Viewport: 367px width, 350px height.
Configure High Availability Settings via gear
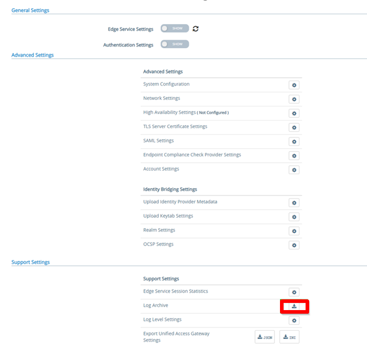click(294, 113)
